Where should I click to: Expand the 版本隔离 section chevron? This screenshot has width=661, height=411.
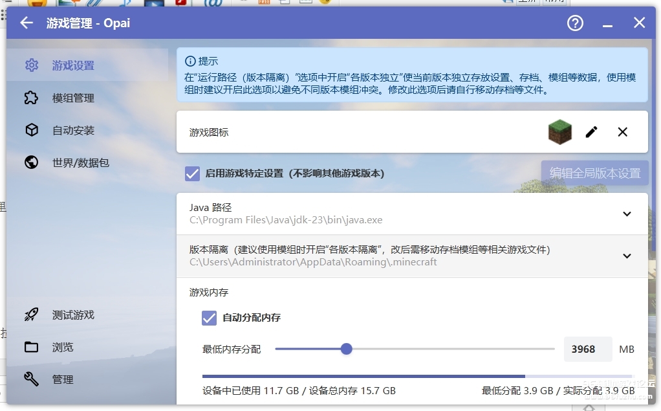point(626,256)
